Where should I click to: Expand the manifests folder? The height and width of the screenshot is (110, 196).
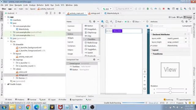pyautogui.click(x=8, y=20)
